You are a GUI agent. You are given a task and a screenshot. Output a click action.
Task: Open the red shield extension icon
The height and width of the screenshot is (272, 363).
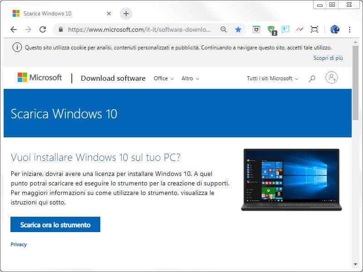click(x=257, y=29)
